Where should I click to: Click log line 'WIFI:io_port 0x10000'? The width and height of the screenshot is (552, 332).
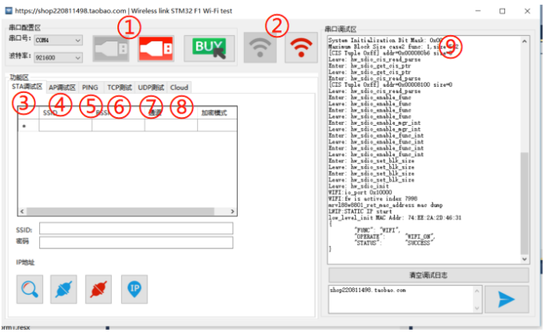click(360, 192)
